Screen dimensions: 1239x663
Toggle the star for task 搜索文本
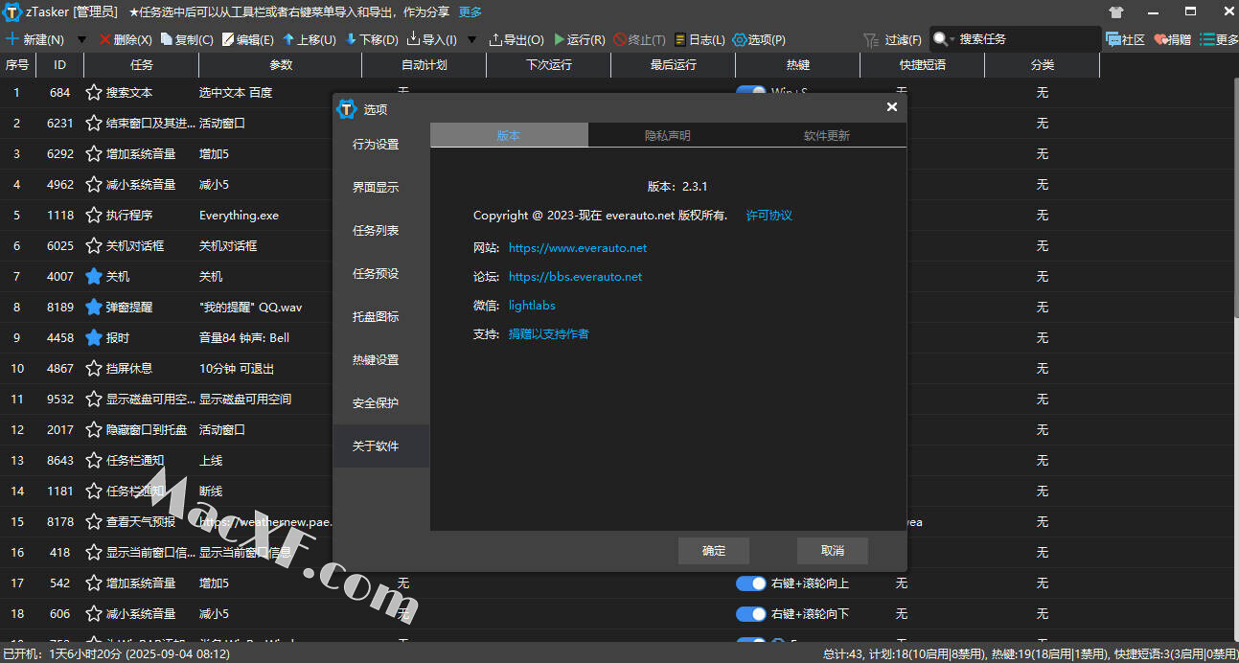(94, 93)
